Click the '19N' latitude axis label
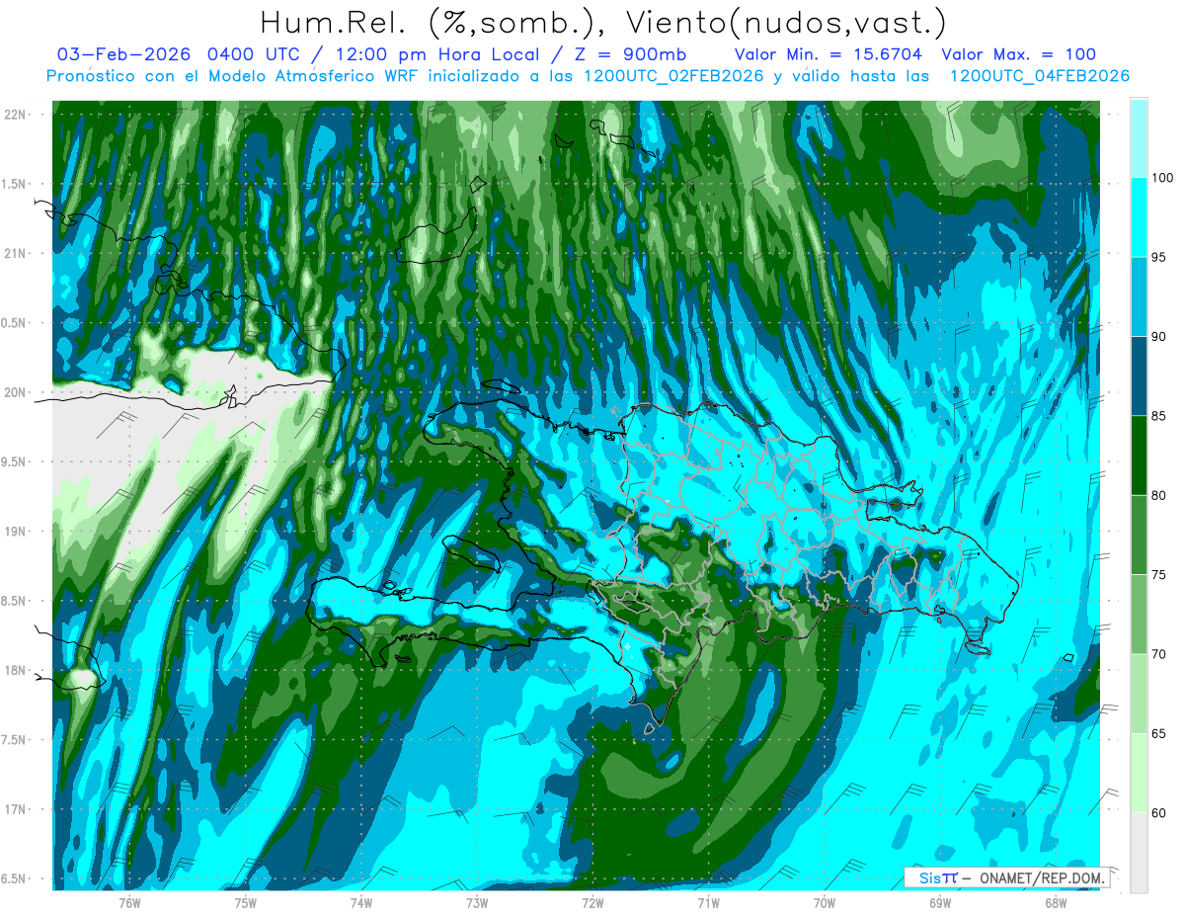 (15, 532)
